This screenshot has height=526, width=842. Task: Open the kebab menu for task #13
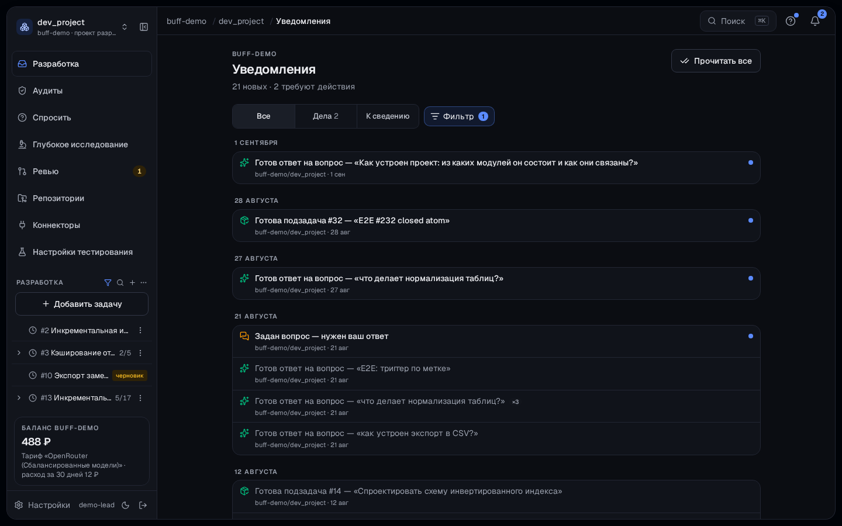pos(140,398)
